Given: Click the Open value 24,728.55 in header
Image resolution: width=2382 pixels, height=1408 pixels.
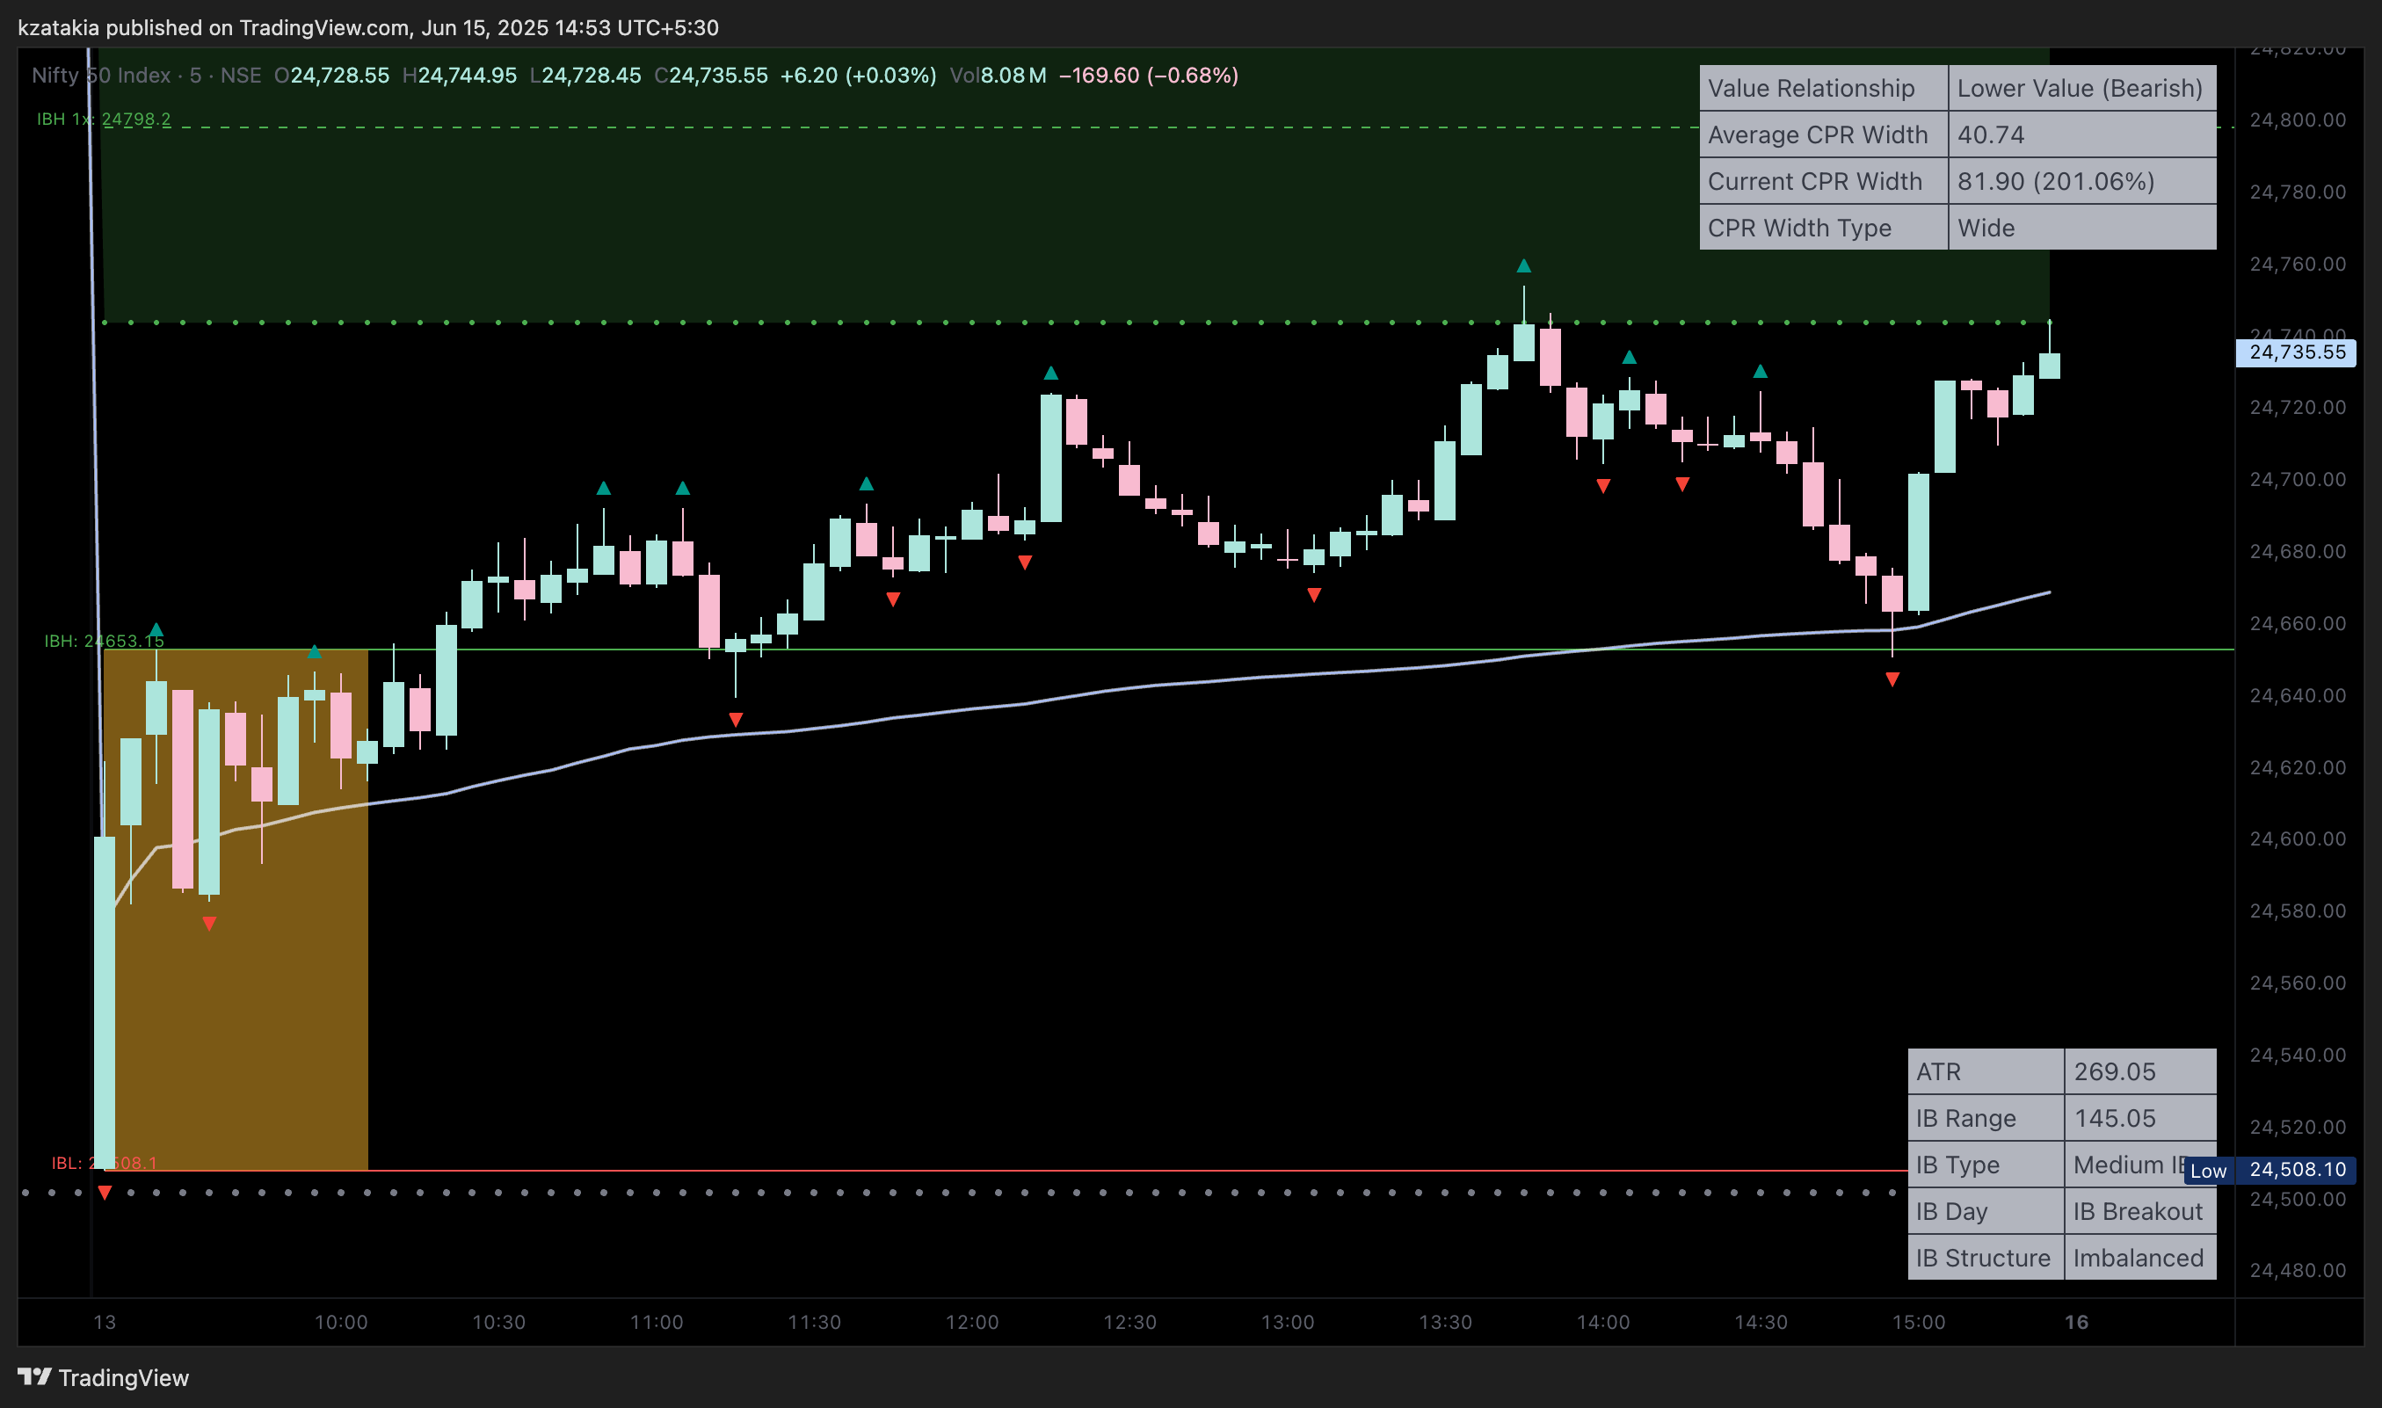Looking at the screenshot, I should [339, 75].
